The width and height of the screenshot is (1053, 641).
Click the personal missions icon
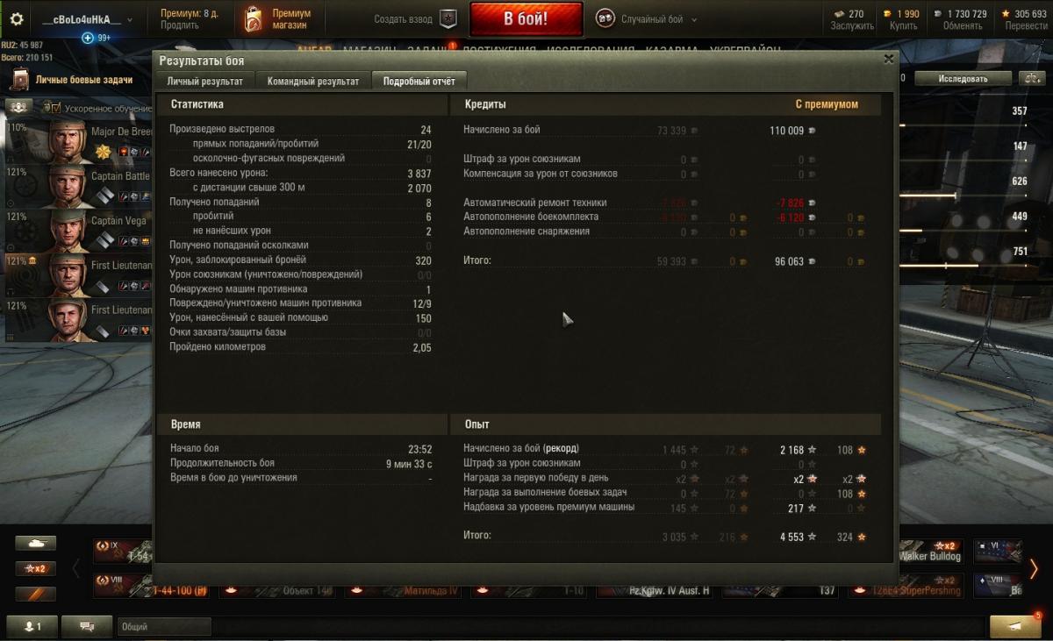point(19,80)
